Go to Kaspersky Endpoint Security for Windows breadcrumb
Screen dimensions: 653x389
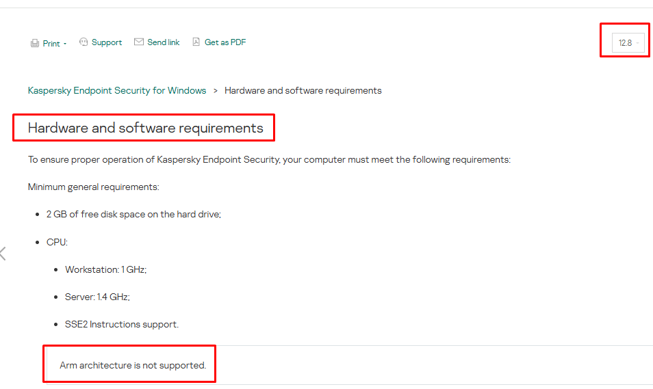[x=117, y=90]
